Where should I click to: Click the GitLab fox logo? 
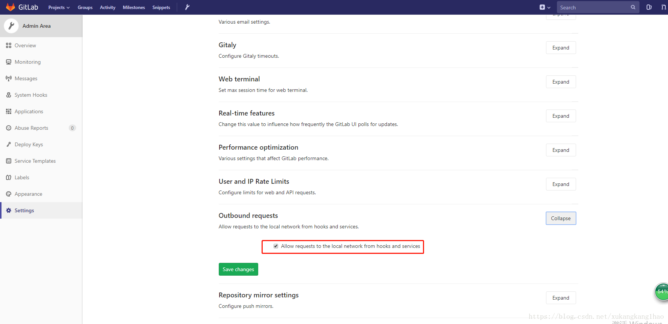11,7
